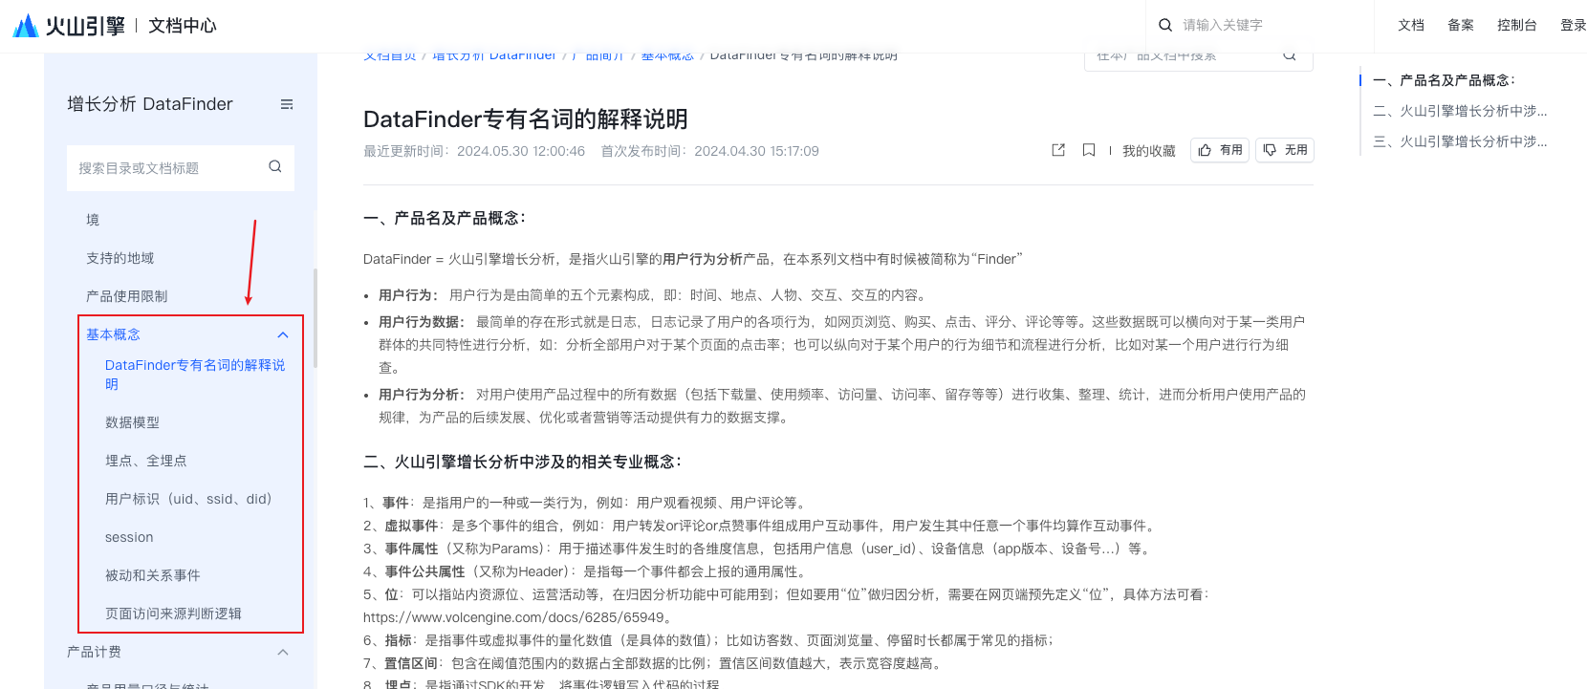Image resolution: width=1587 pixels, height=689 pixels.
Task: Open session in the sidebar
Action: tap(129, 537)
